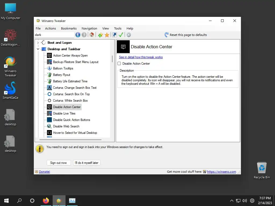Open the Donate! link
Image resolution: width=275 pixels, height=206 pixels.
44,172
